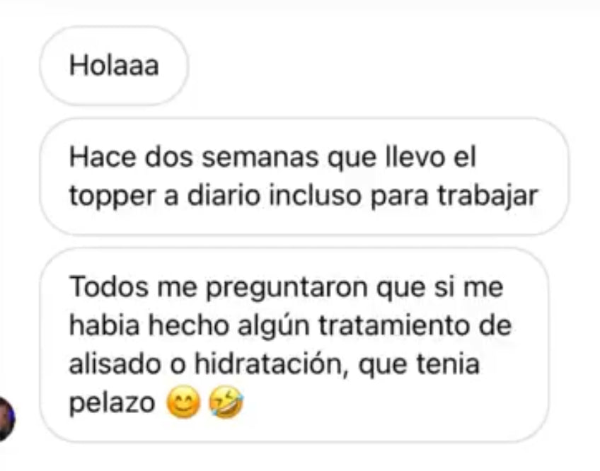600x471 pixels.
Task: Click the rolling-on-floor laughing emoji
Action: 226,402
